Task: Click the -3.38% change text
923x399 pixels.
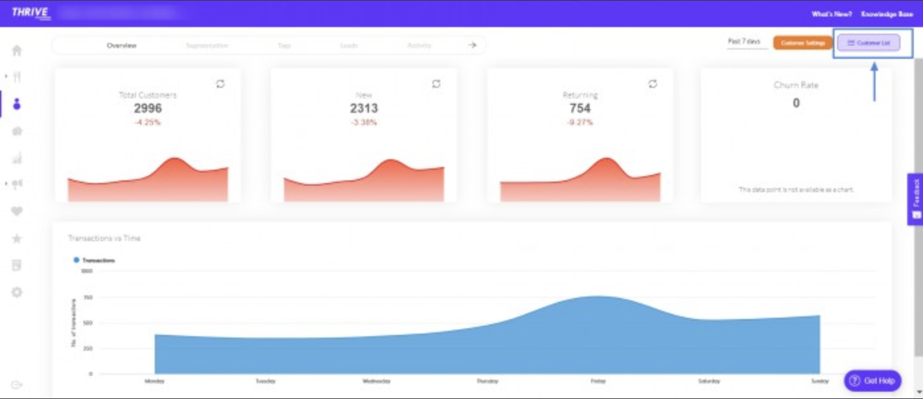Action: click(x=364, y=122)
